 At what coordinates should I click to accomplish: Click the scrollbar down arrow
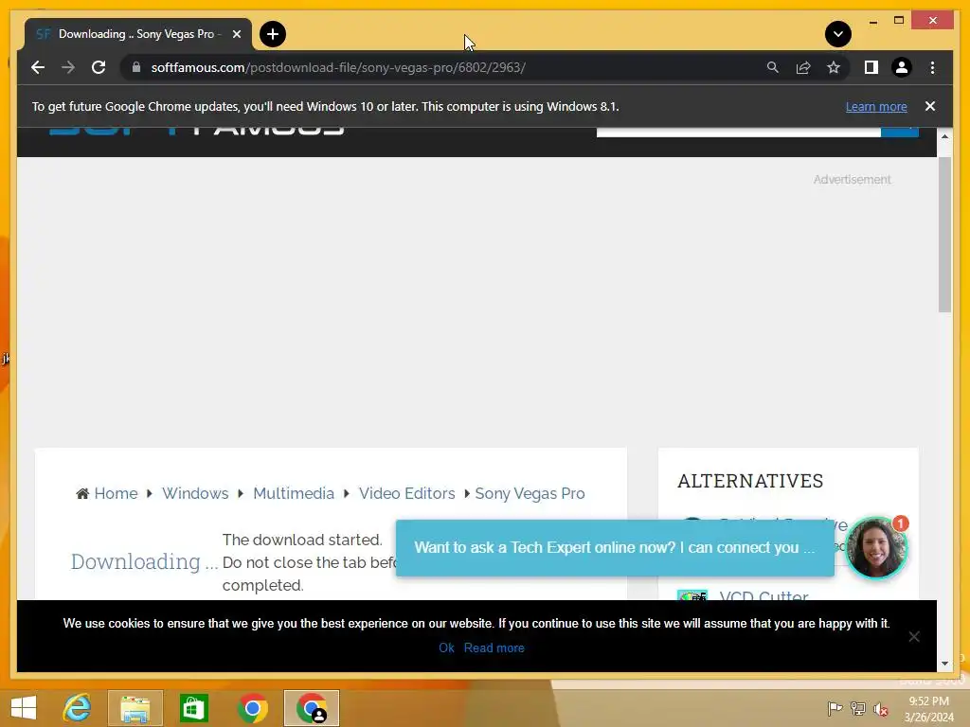(944, 664)
